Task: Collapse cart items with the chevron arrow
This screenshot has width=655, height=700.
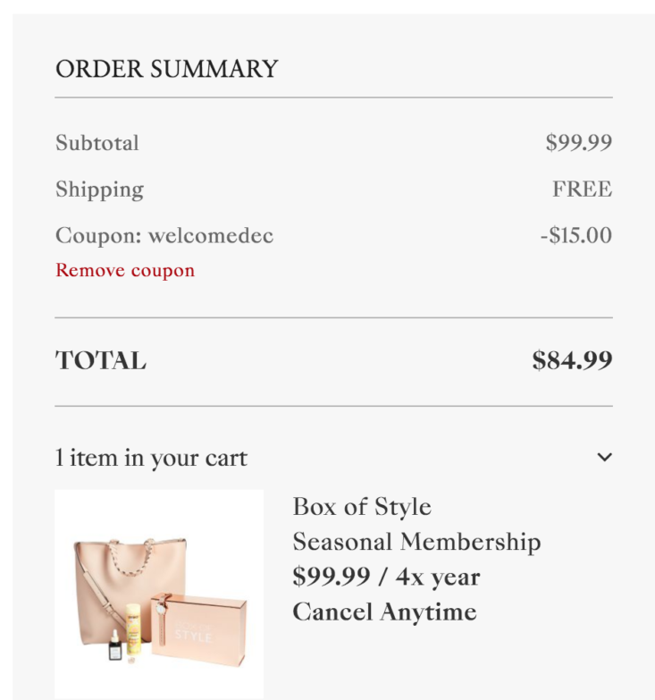Action: [x=605, y=457]
